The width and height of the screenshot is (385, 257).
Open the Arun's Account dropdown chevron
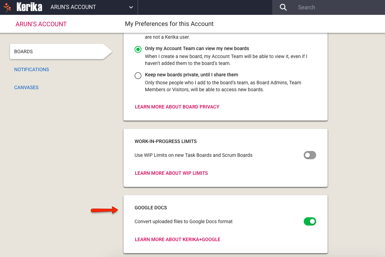pos(131,7)
